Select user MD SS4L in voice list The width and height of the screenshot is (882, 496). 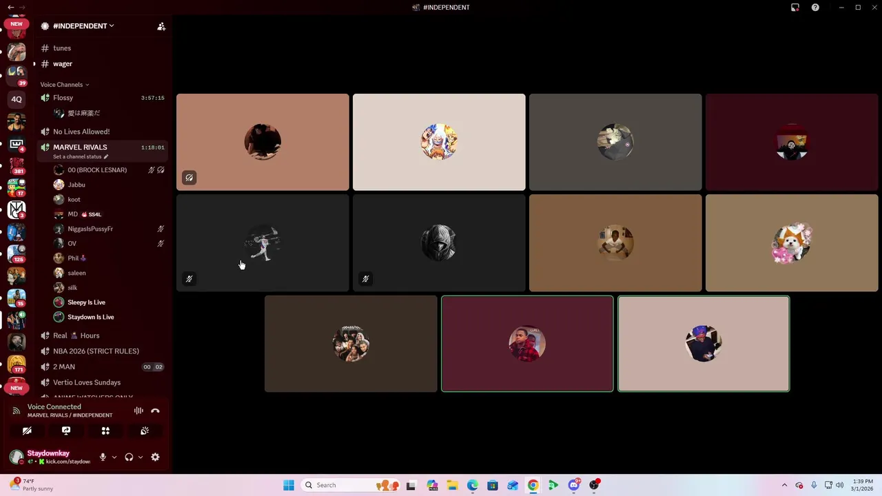tap(84, 214)
